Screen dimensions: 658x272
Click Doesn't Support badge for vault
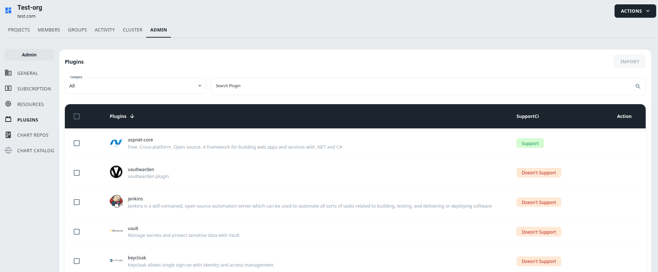pyautogui.click(x=539, y=232)
